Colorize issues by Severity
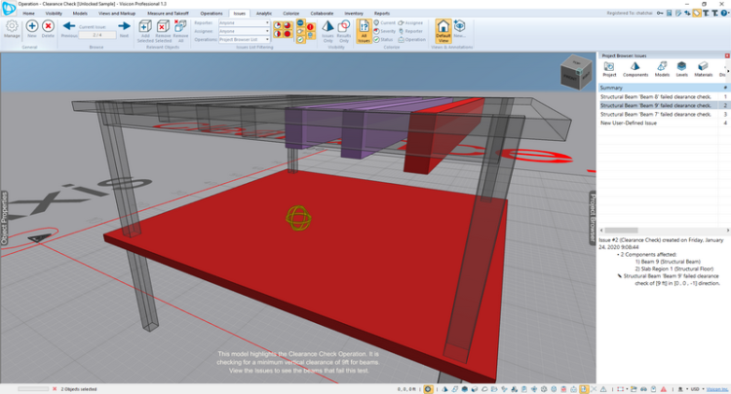The width and height of the screenshot is (731, 394). tap(386, 30)
